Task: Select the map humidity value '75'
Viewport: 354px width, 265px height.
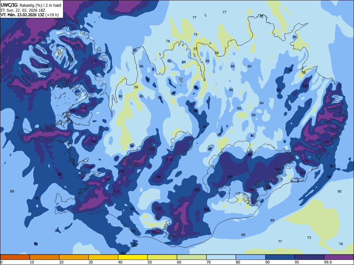Action: coord(195,35)
